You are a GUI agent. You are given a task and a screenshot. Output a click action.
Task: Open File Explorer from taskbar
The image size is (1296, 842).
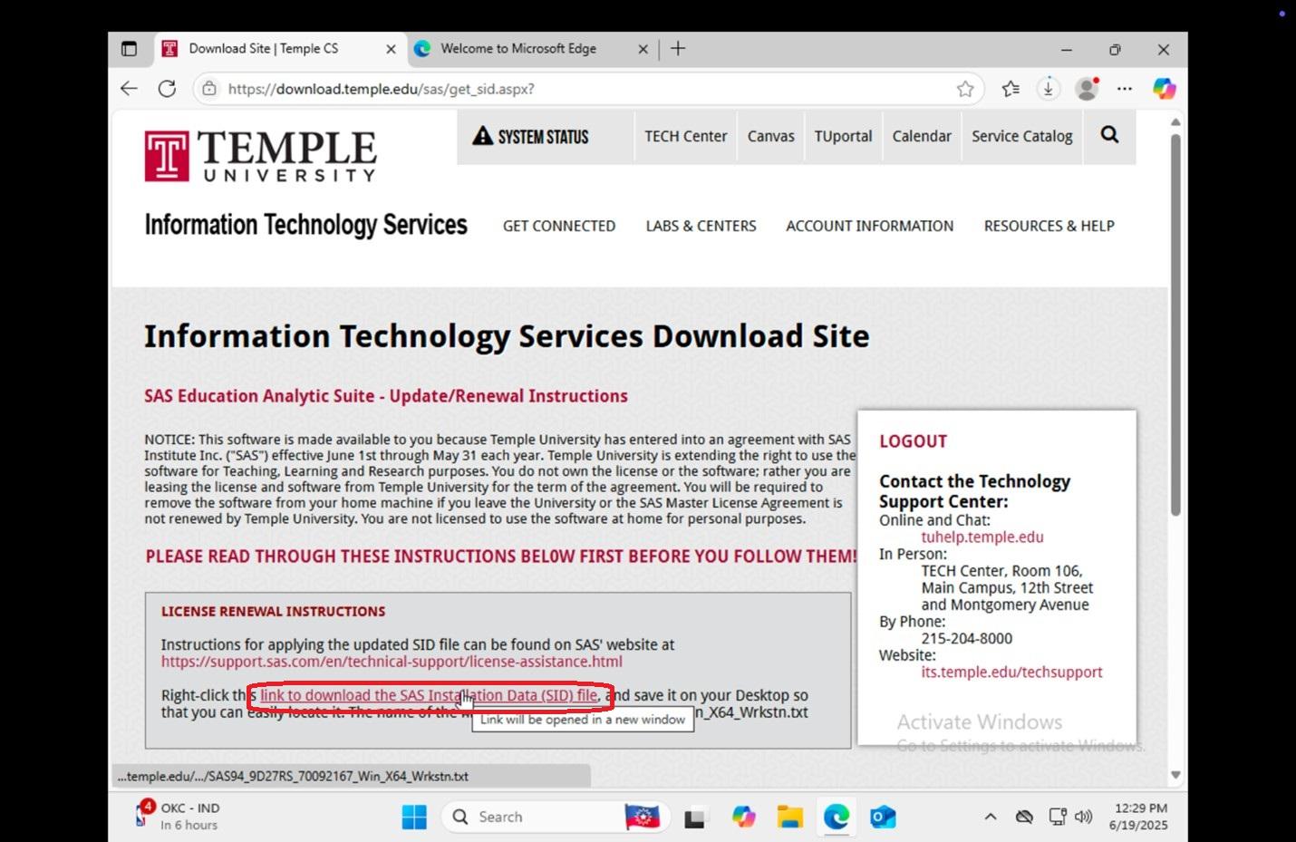(x=789, y=817)
